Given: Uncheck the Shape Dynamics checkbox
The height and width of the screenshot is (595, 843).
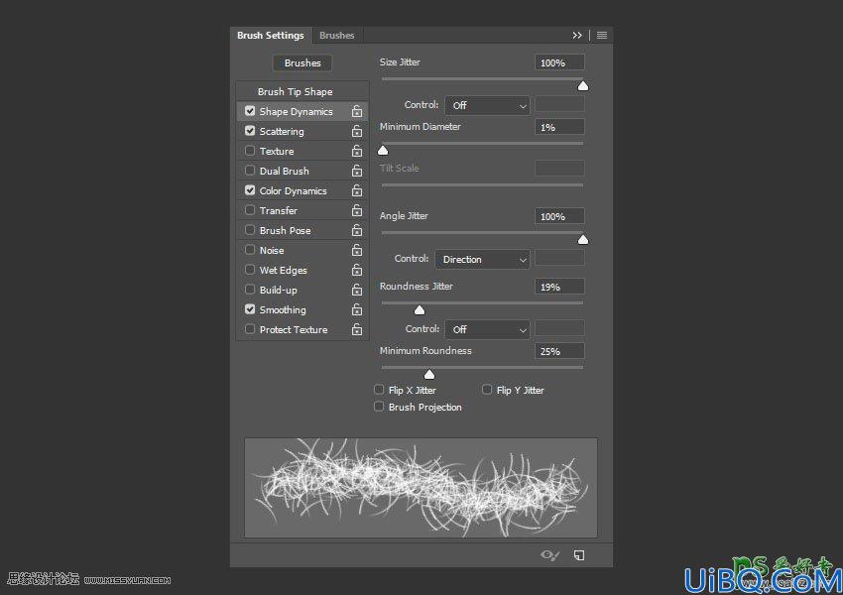Looking at the screenshot, I should 250,111.
